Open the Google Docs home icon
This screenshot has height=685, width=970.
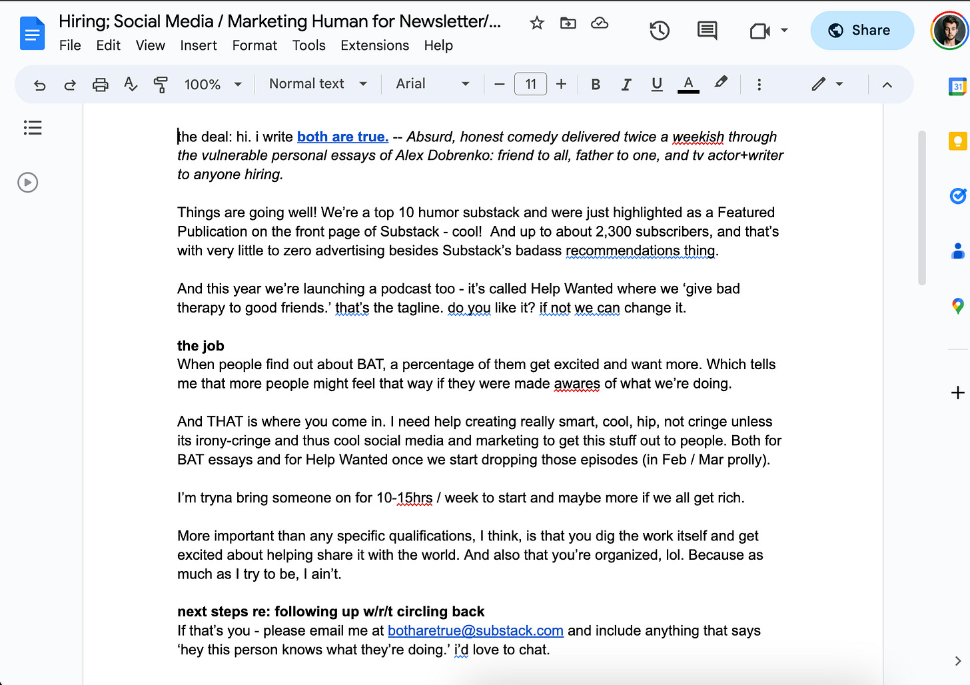(x=32, y=33)
